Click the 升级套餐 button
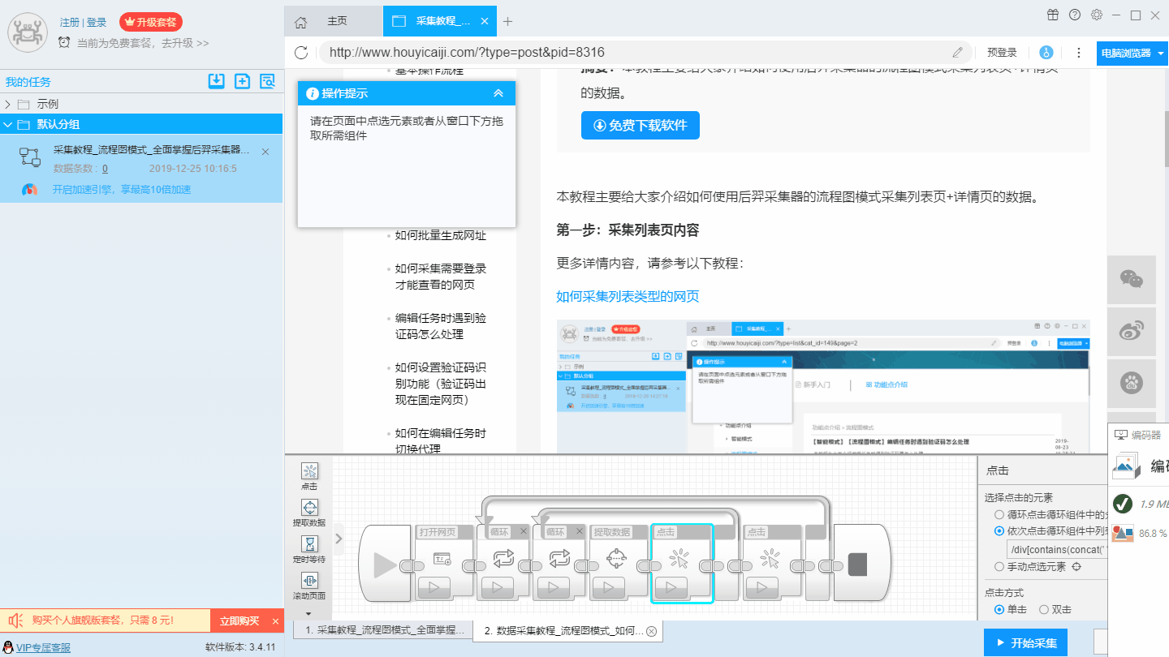The width and height of the screenshot is (1169, 657). click(151, 22)
